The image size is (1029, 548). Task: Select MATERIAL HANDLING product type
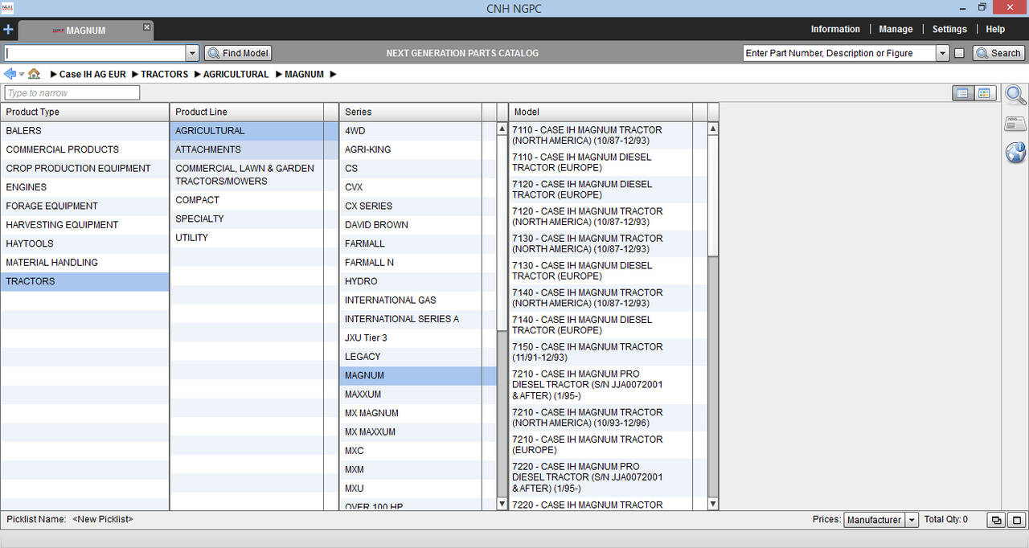[84, 263]
